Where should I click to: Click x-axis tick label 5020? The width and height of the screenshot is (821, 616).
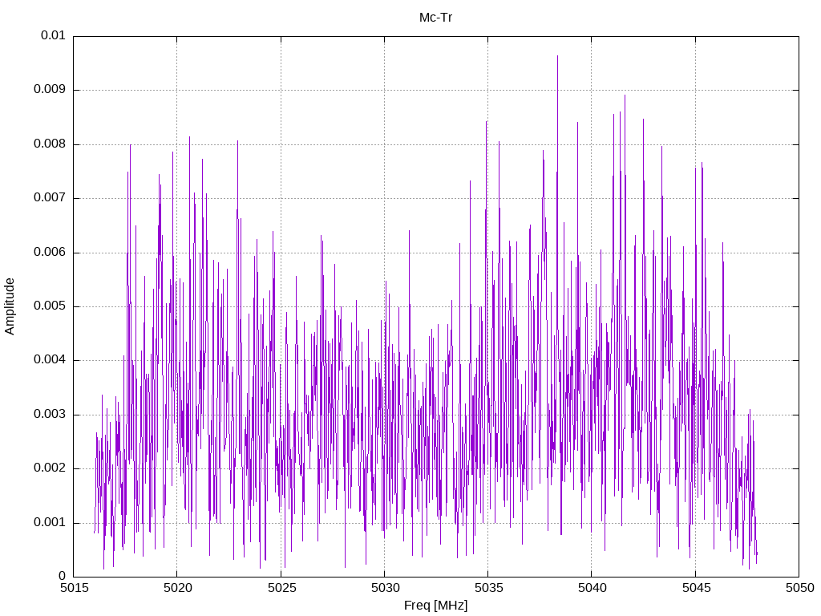click(x=177, y=588)
